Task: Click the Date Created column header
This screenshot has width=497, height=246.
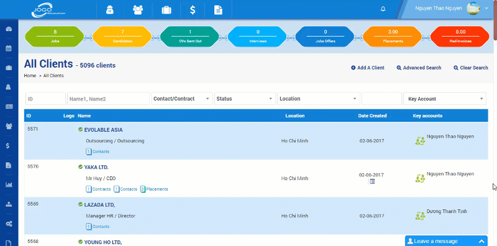Action: pyautogui.click(x=372, y=116)
